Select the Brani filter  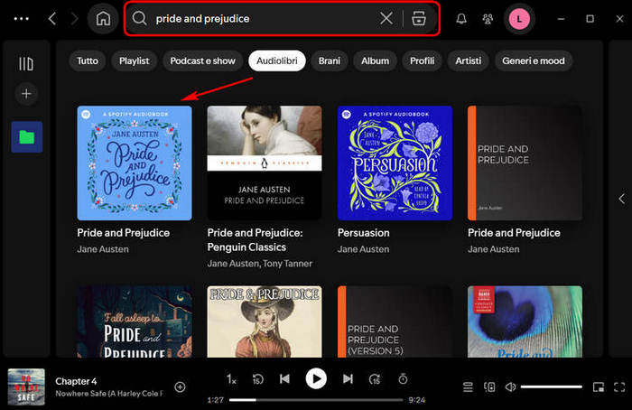pos(330,61)
